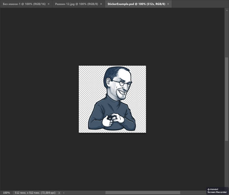Click the Movavi logo icon

click(x=208, y=189)
